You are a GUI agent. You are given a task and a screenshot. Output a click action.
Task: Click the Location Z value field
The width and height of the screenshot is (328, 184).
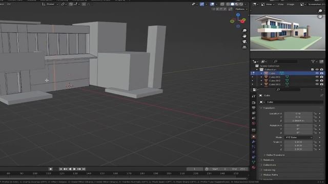coord(298,121)
